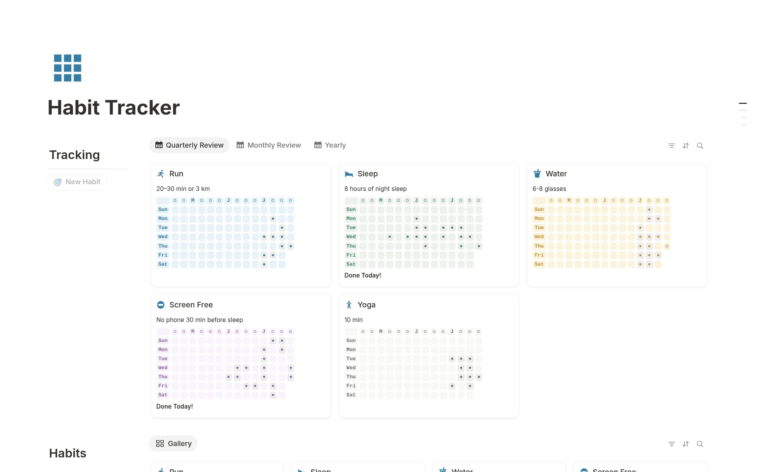
Task: Click the filter icon in the Tracking toolbar
Action: click(x=671, y=146)
